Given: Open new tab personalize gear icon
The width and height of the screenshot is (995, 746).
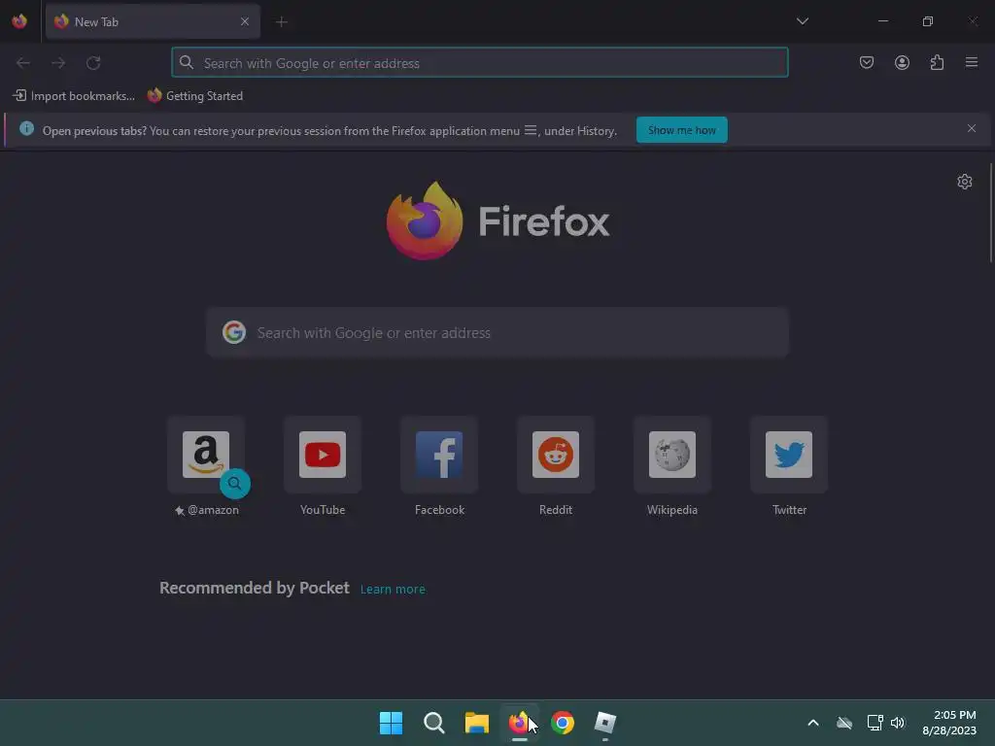Looking at the screenshot, I should pos(965,182).
